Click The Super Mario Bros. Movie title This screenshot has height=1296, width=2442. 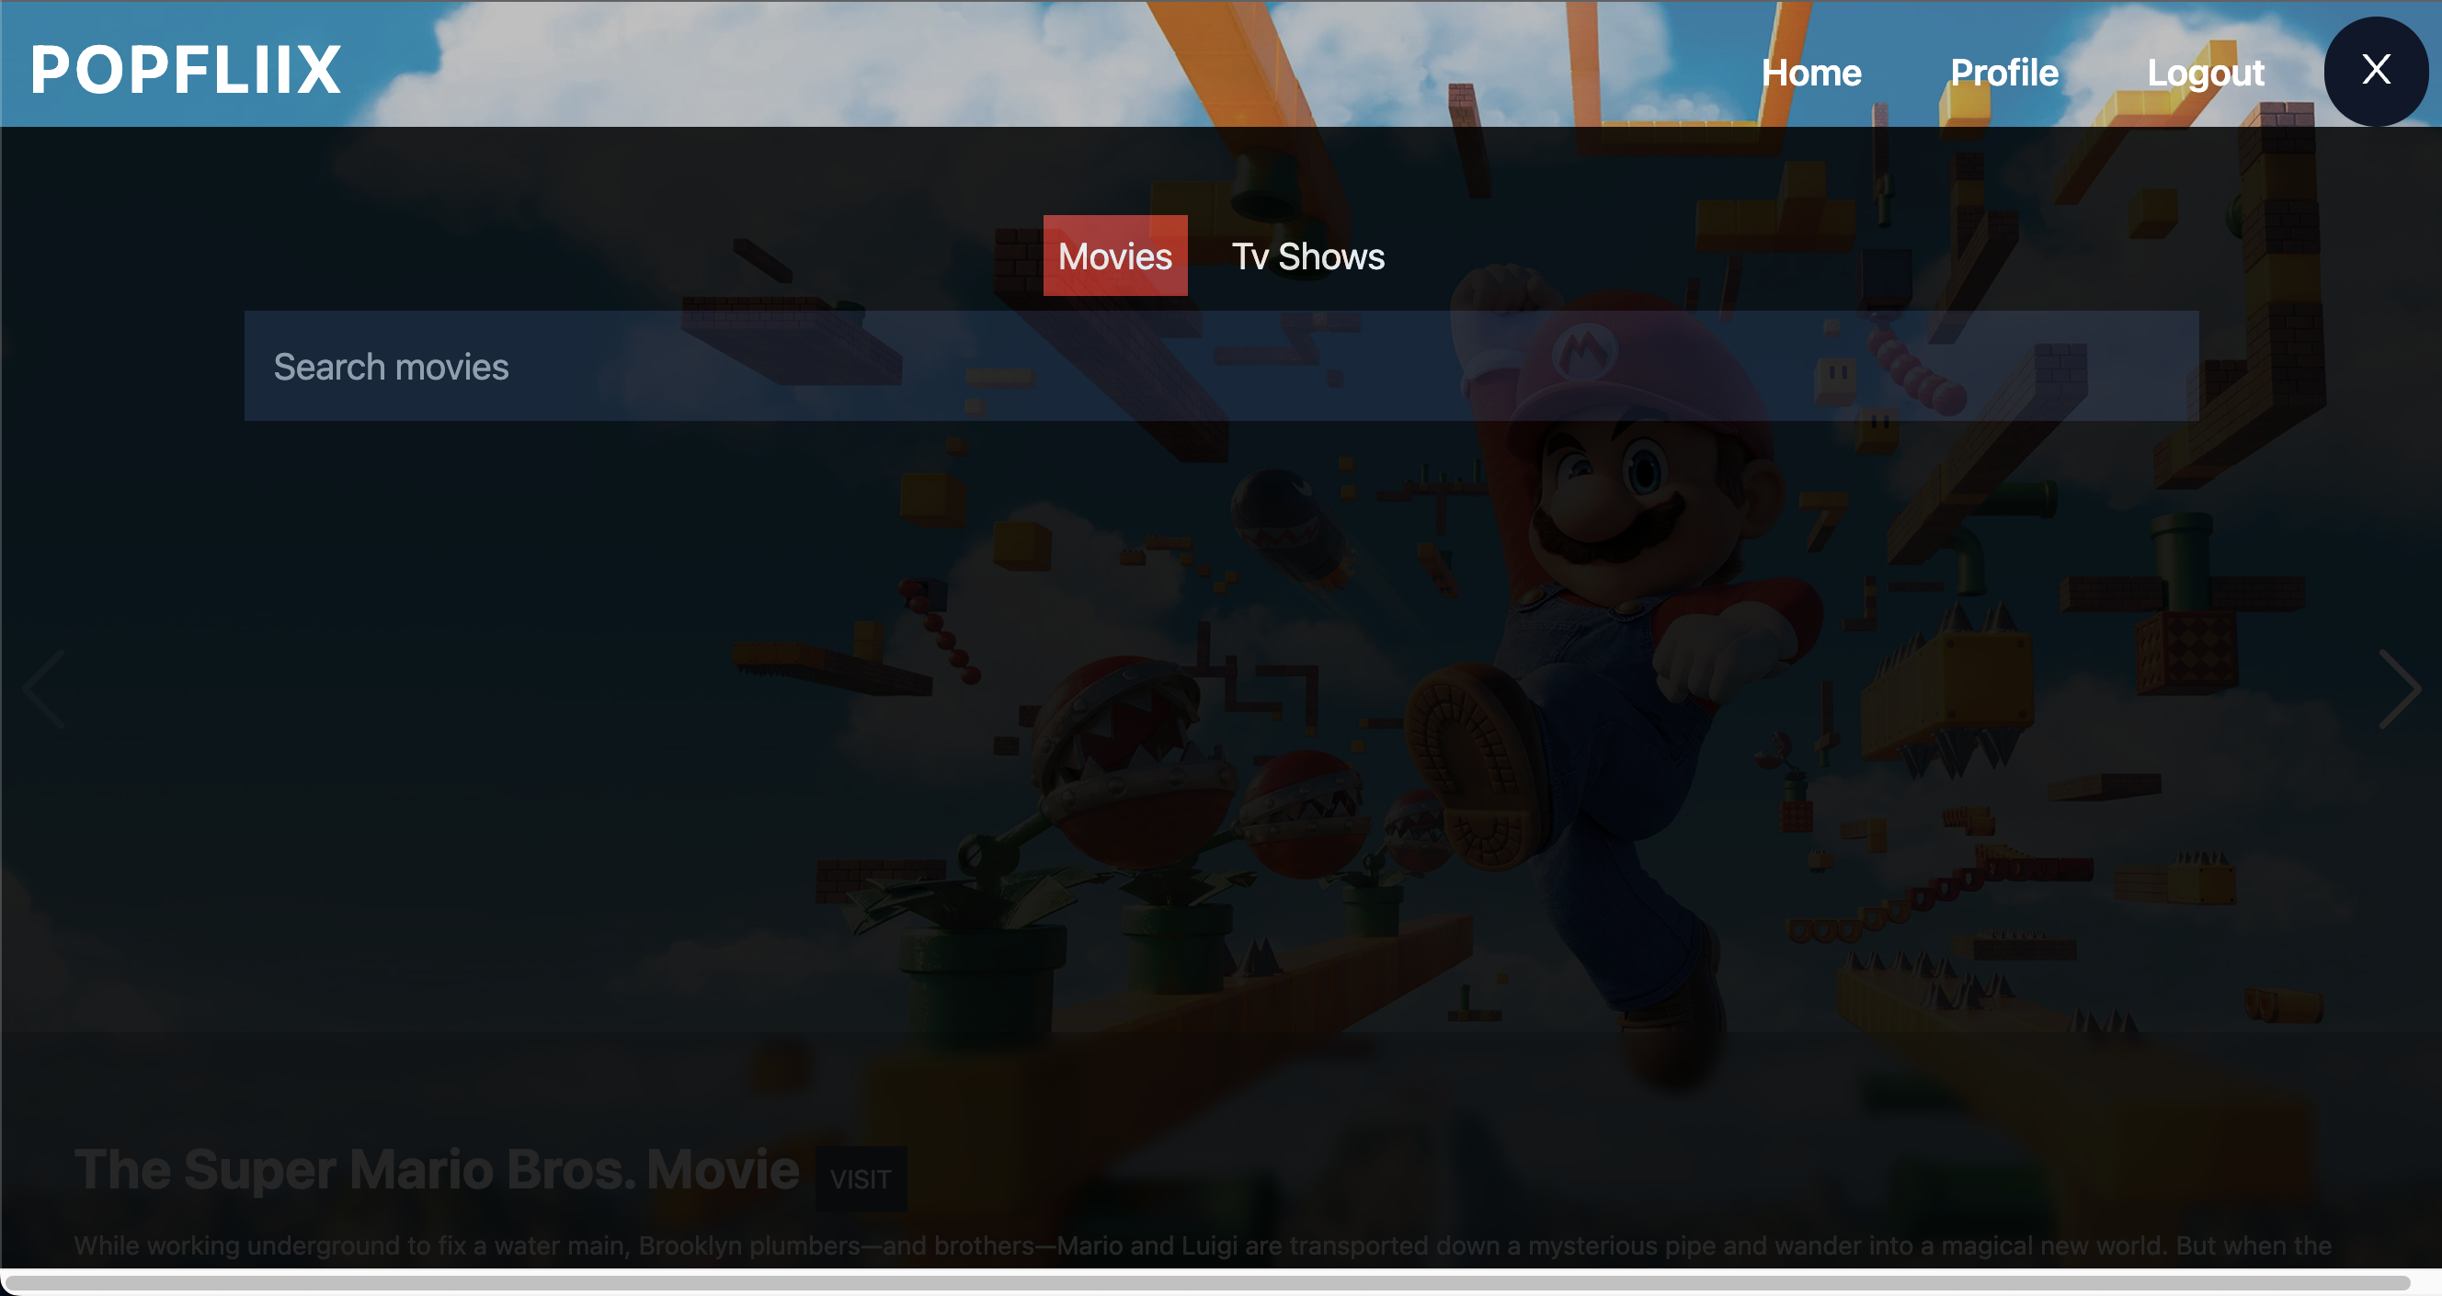(436, 1169)
